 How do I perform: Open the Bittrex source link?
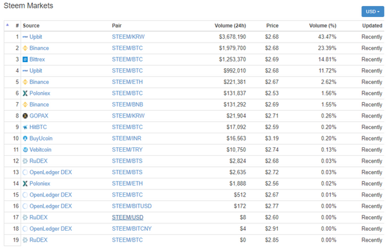click(x=37, y=60)
